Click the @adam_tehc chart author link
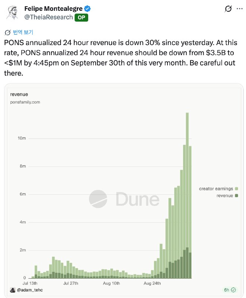 pyautogui.click(x=30, y=290)
